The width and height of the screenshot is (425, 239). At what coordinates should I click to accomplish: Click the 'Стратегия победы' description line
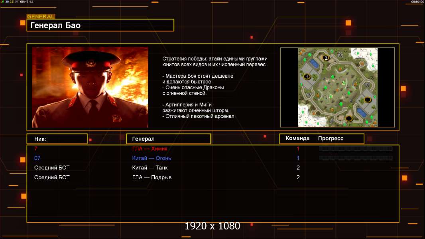pos(215,59)
